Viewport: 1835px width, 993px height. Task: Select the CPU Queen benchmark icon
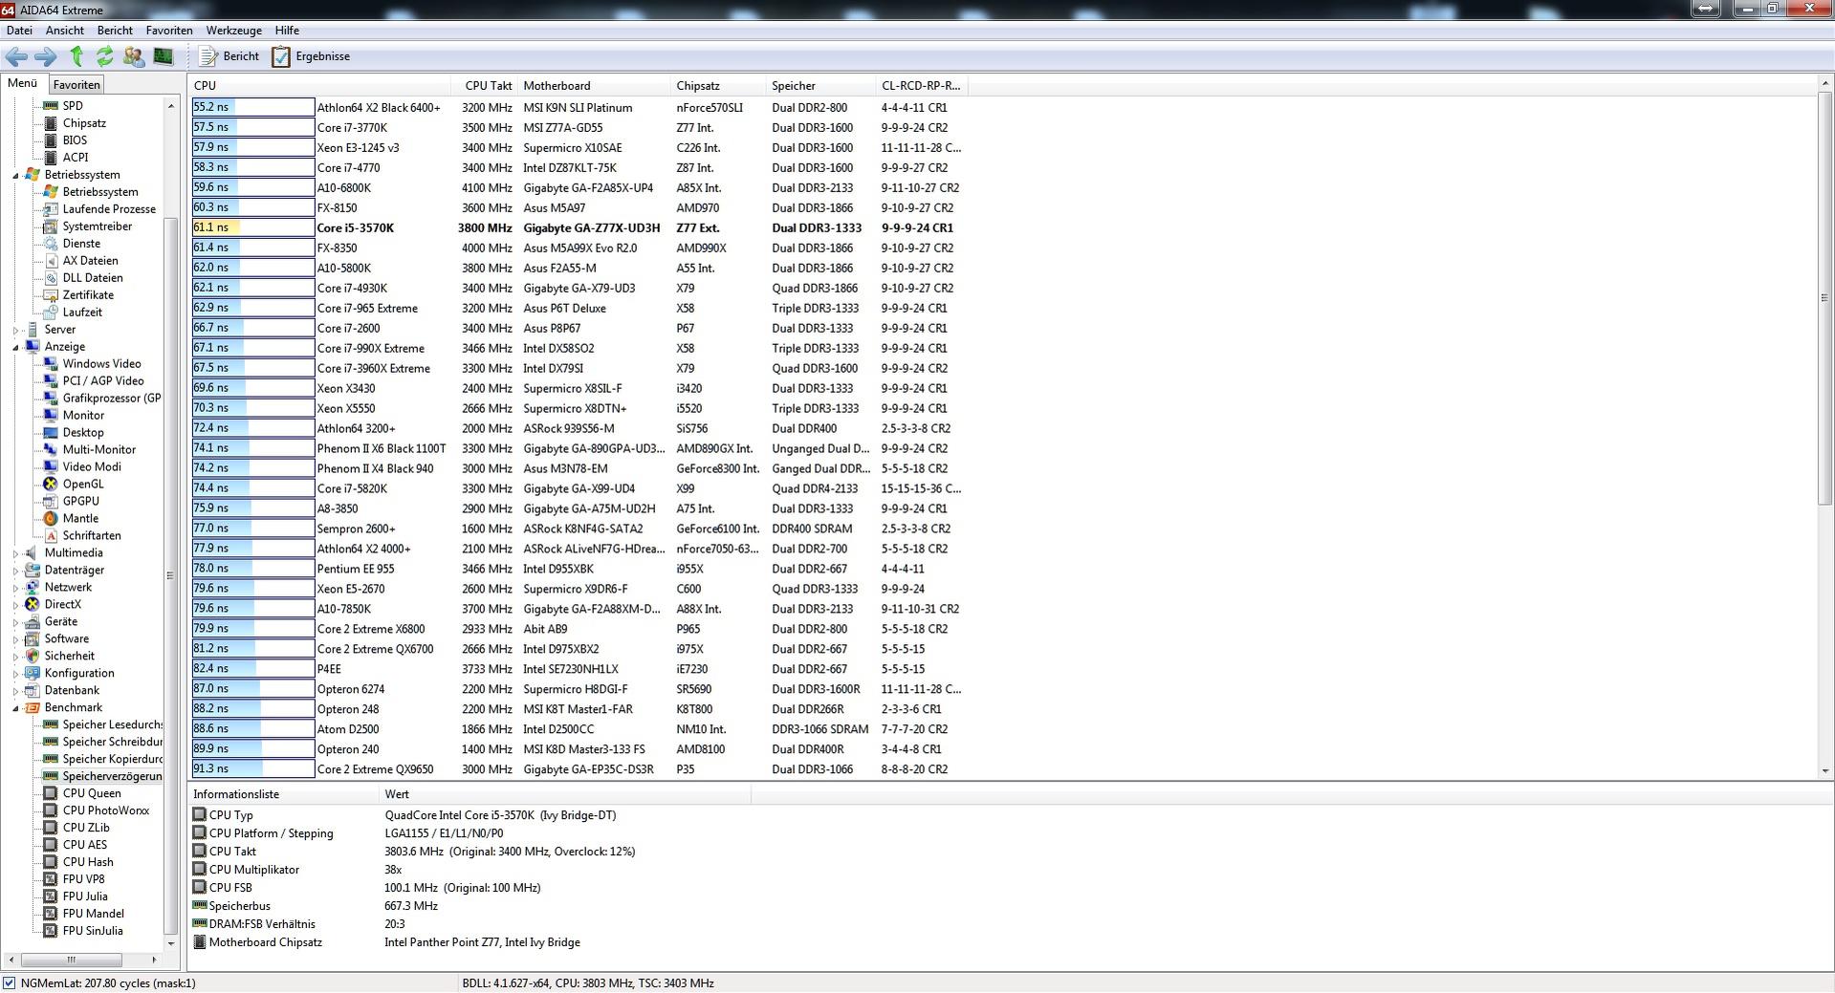(x=51, y=793)
